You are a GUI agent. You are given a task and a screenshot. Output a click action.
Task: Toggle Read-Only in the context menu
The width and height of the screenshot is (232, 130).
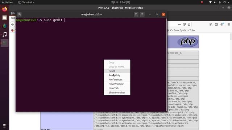click(117, 75)
